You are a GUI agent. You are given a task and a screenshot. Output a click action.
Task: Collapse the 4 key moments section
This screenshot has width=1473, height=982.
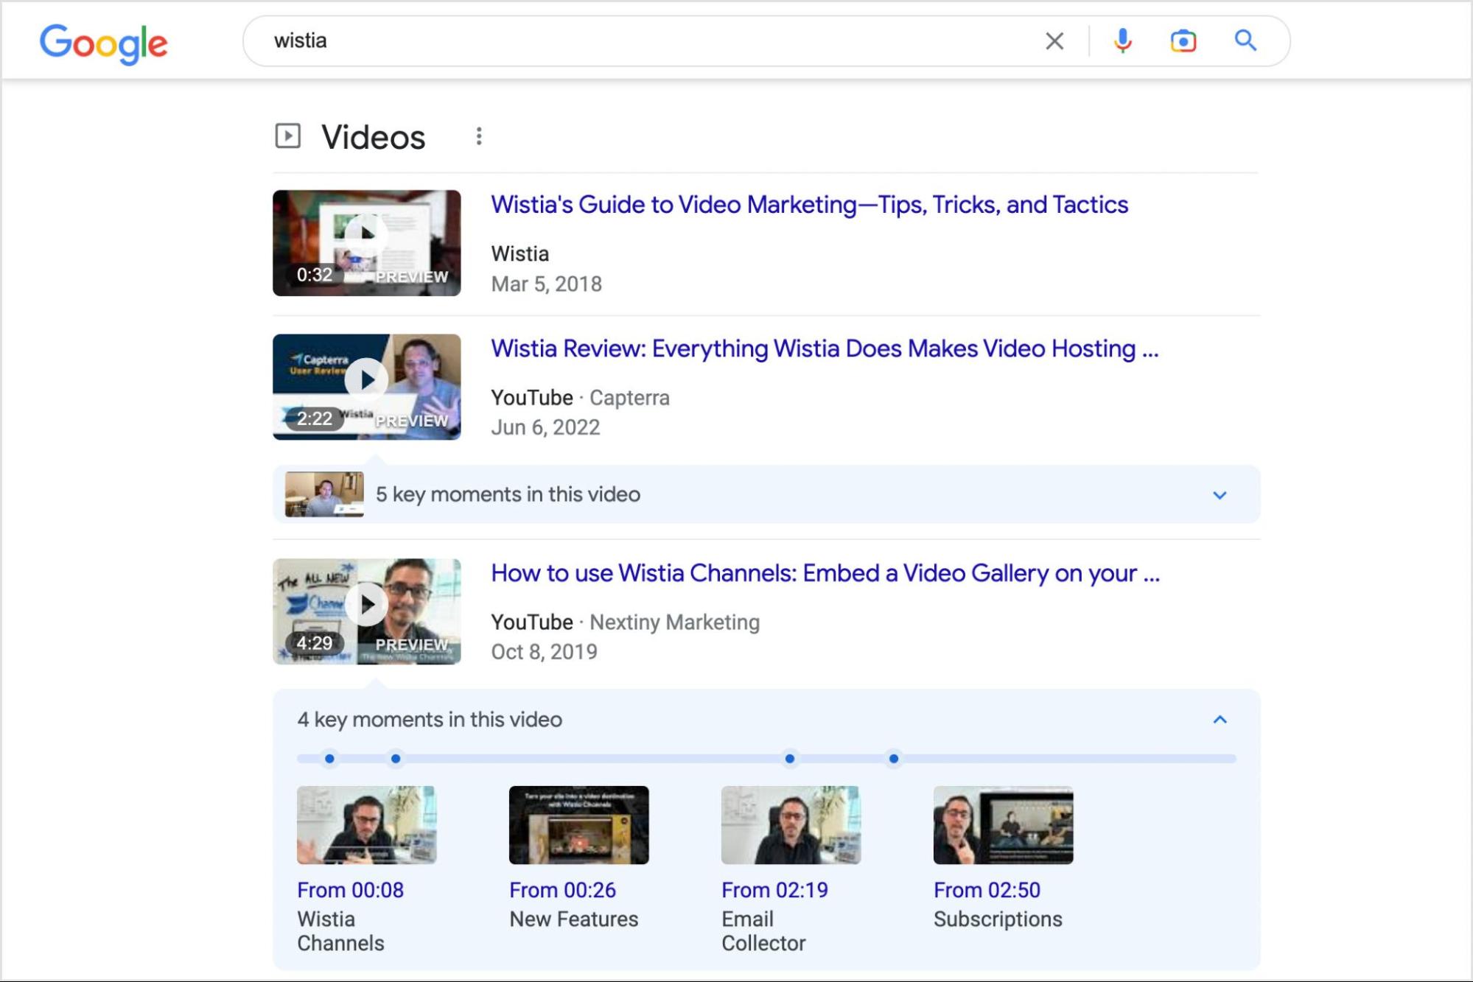click(1220, 720)
